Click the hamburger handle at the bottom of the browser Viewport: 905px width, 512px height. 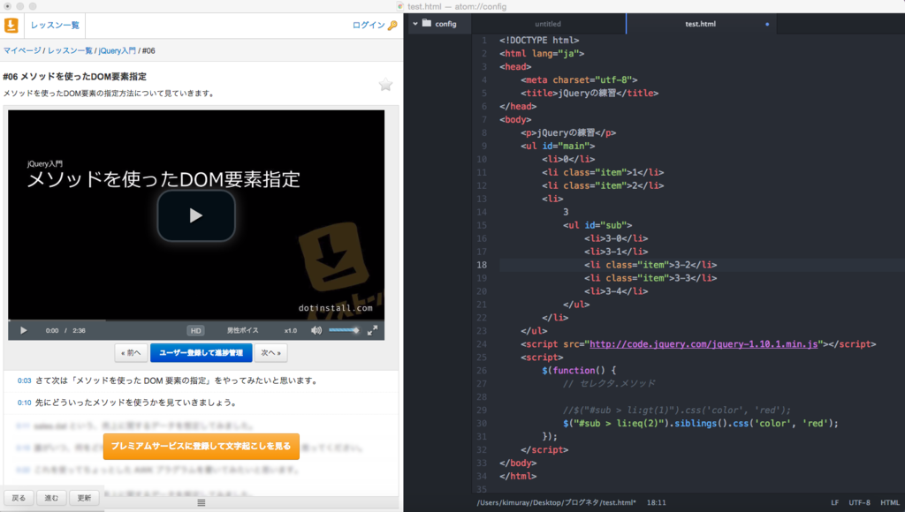click(202, 503)
